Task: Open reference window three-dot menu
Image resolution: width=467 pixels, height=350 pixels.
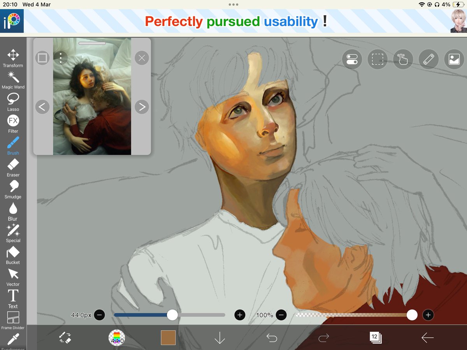Action: 61,58
